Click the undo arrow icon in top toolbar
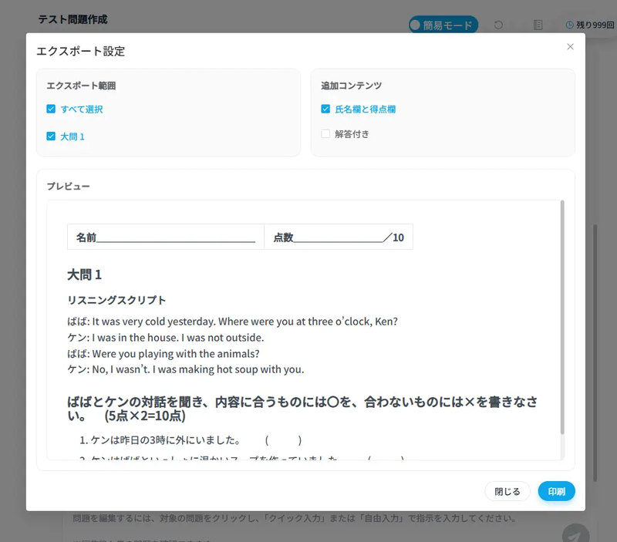Viewport: 617px width, 542px height. point(497,24)
